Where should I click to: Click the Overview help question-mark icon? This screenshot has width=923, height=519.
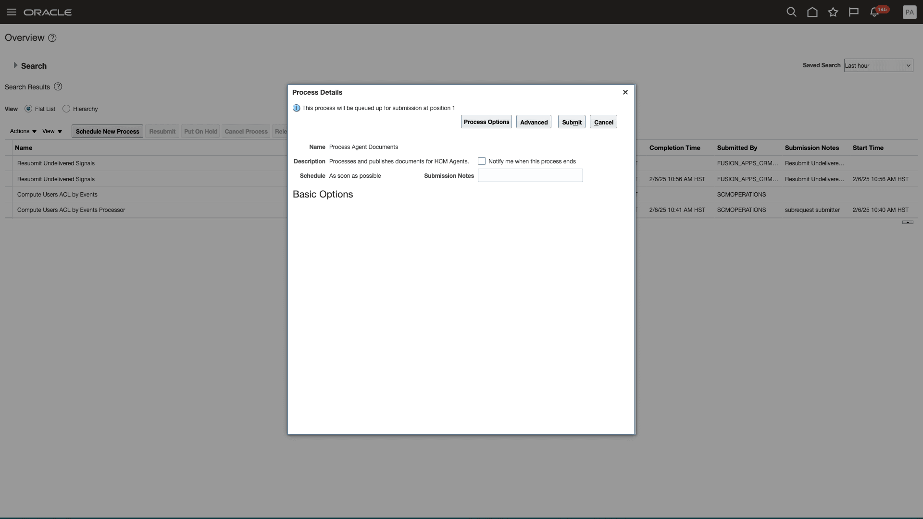pyautogui.click(x=52, y=38)
